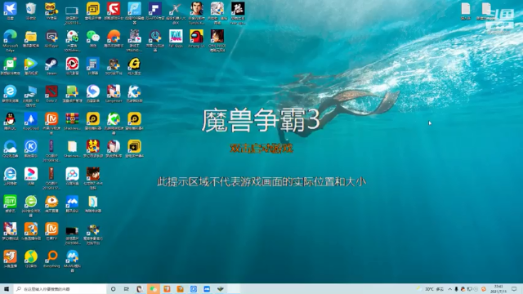Image resolution: width=523 pixels, height=294 pixels.
Task: Select the WinRAR Shadows archive icon
Action: click(x=72, y=121)
